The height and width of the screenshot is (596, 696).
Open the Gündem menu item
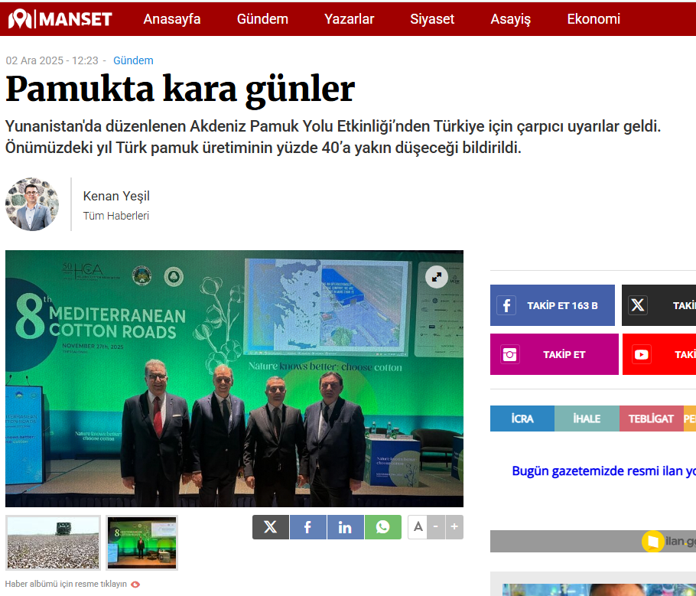click(x=262, y=19)
